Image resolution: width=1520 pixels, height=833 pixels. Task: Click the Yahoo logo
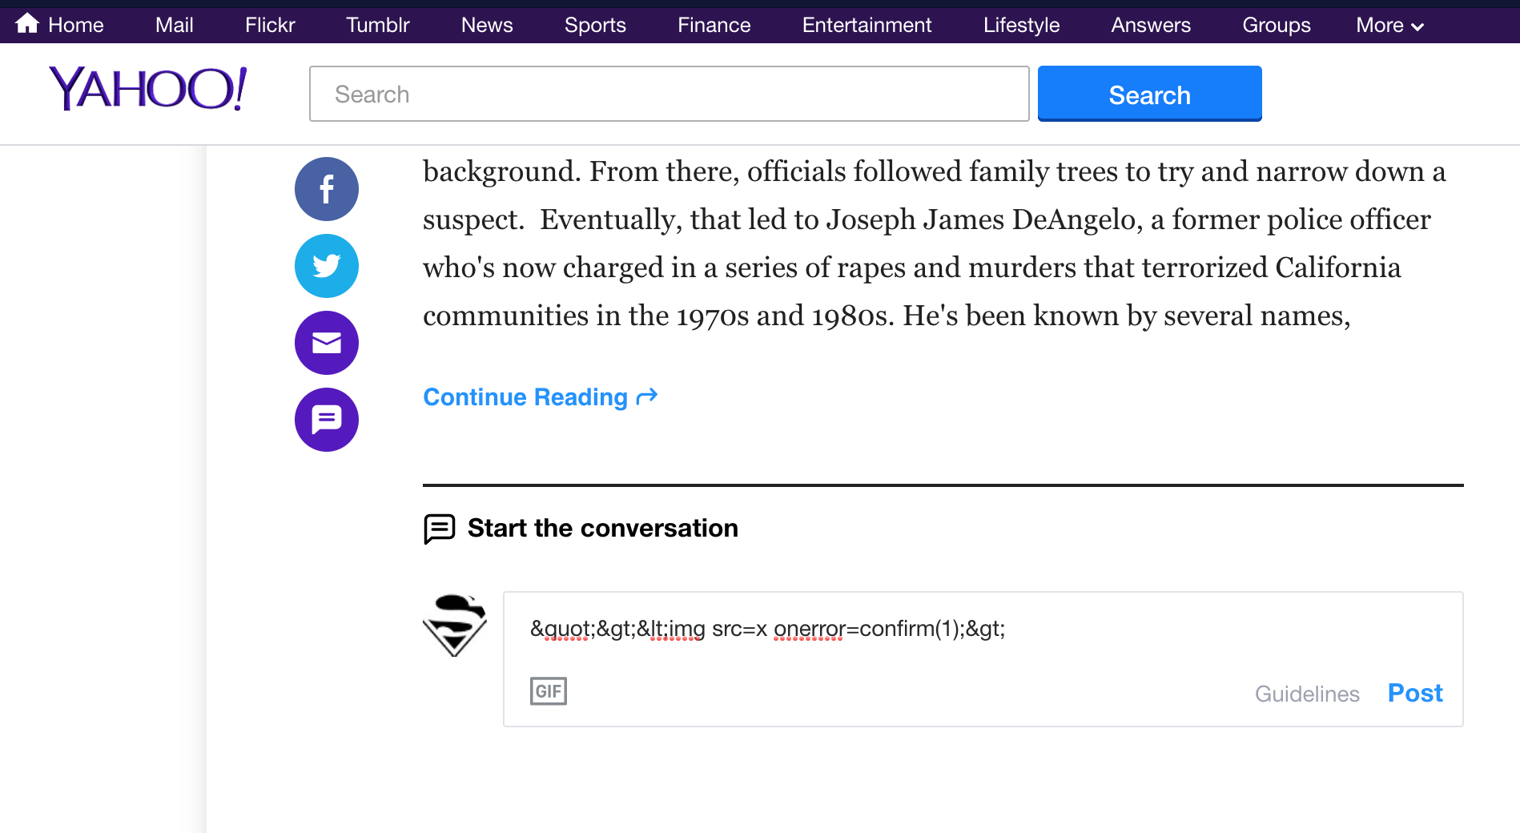[x=148, y=89]
